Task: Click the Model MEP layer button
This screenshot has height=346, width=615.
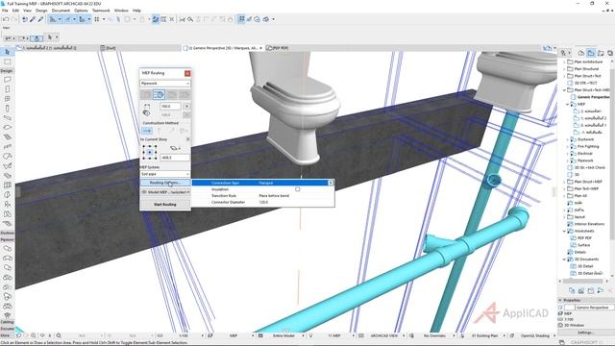Action: 165,192
